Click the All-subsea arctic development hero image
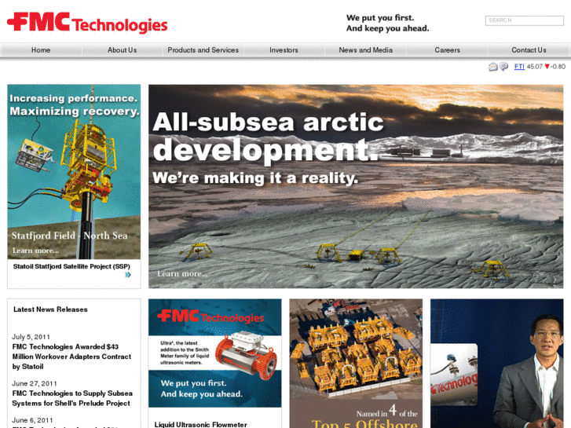 pyautogui.click(x=356, y=186)
